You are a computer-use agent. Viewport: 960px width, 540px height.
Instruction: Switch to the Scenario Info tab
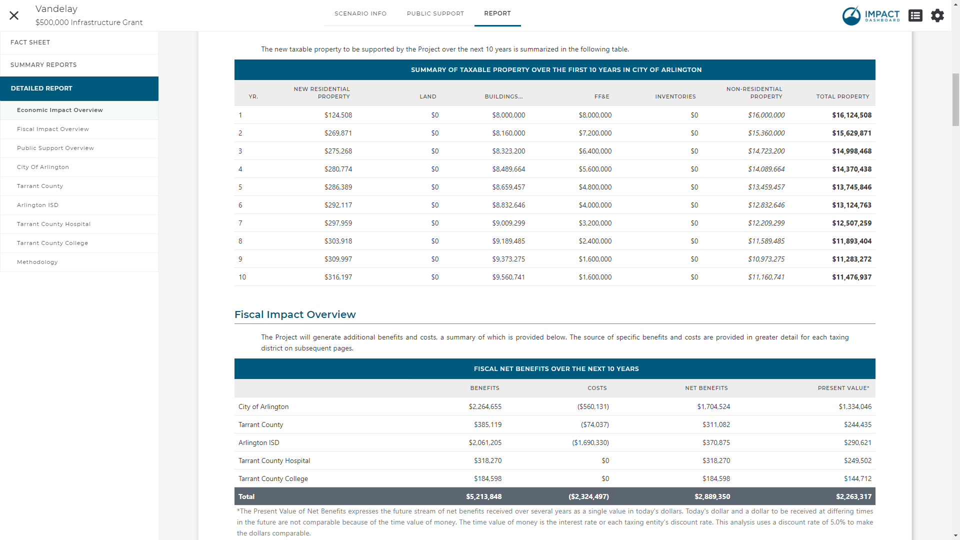point(360,13)
